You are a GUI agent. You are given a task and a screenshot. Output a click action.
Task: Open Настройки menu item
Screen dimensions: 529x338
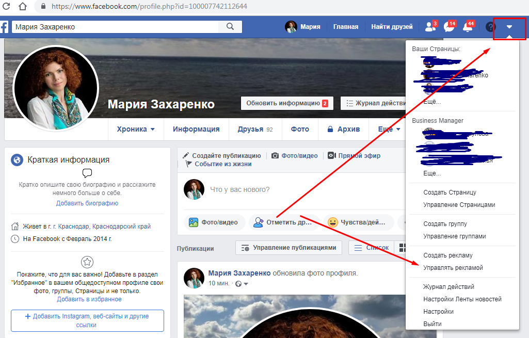pos(438,312)
